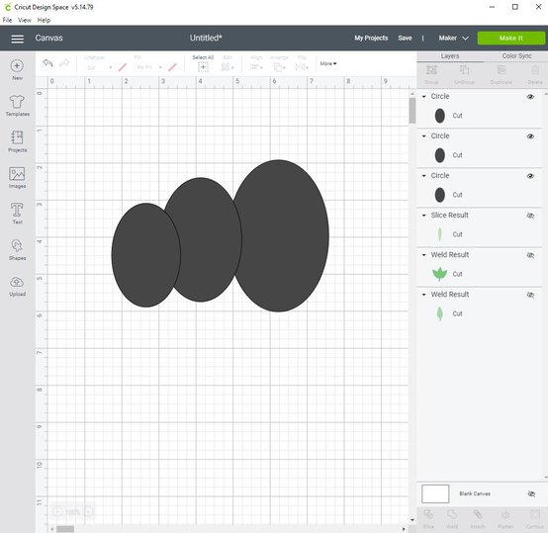The height and width of the screenshot is (533, 548).
Task: Hide the third Circle layer
Action: coord(530,176)
